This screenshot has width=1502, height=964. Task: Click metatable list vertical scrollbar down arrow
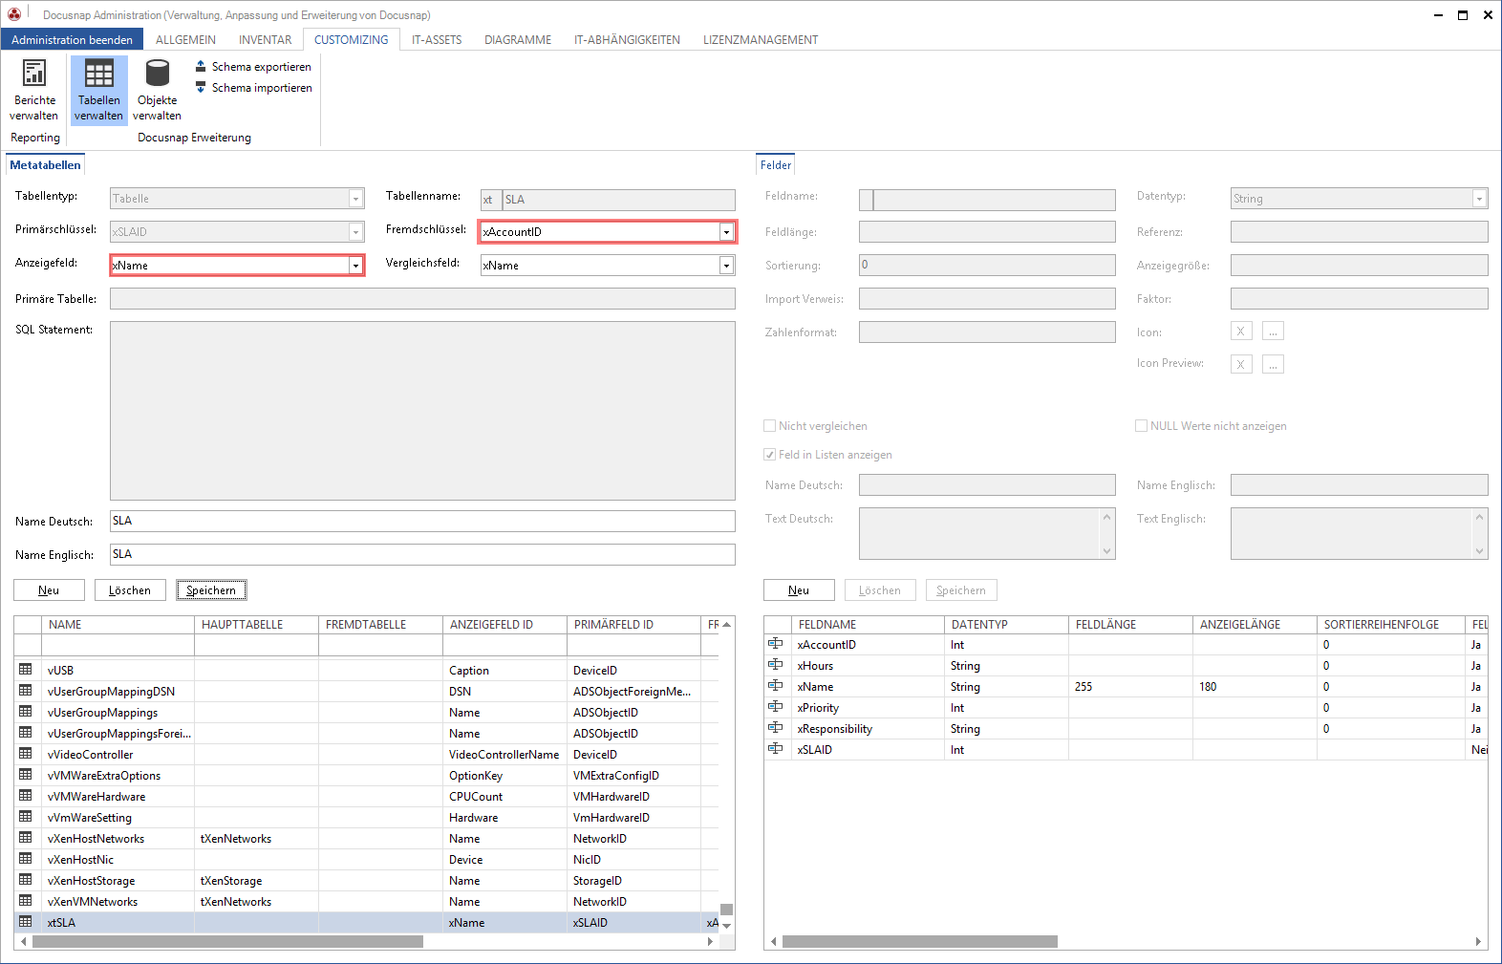[x=726, y=925]
